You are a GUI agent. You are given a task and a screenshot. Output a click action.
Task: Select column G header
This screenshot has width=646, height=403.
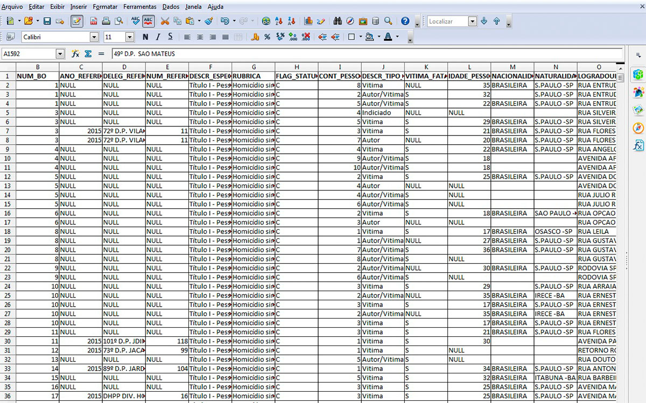click(254, 67)
